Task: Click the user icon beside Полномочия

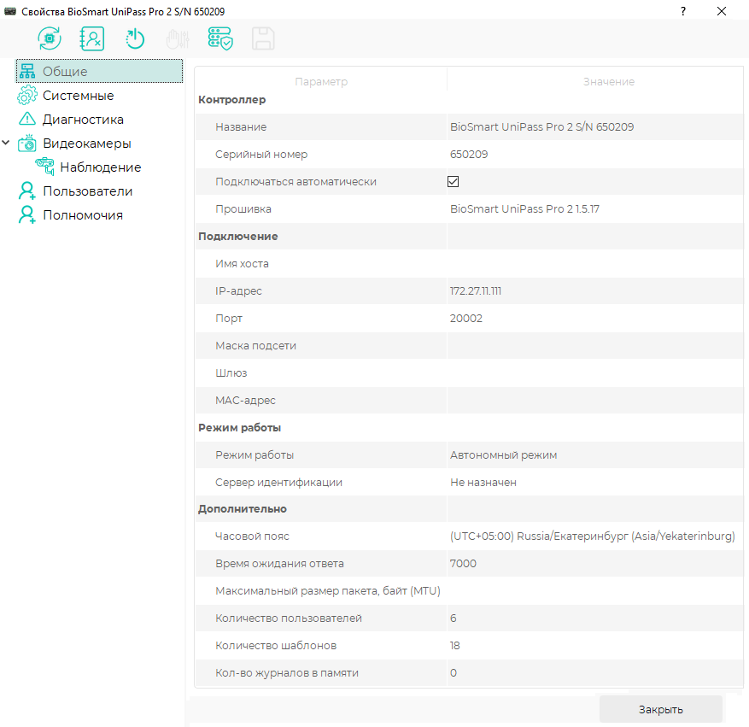Action: coord(26,214)
